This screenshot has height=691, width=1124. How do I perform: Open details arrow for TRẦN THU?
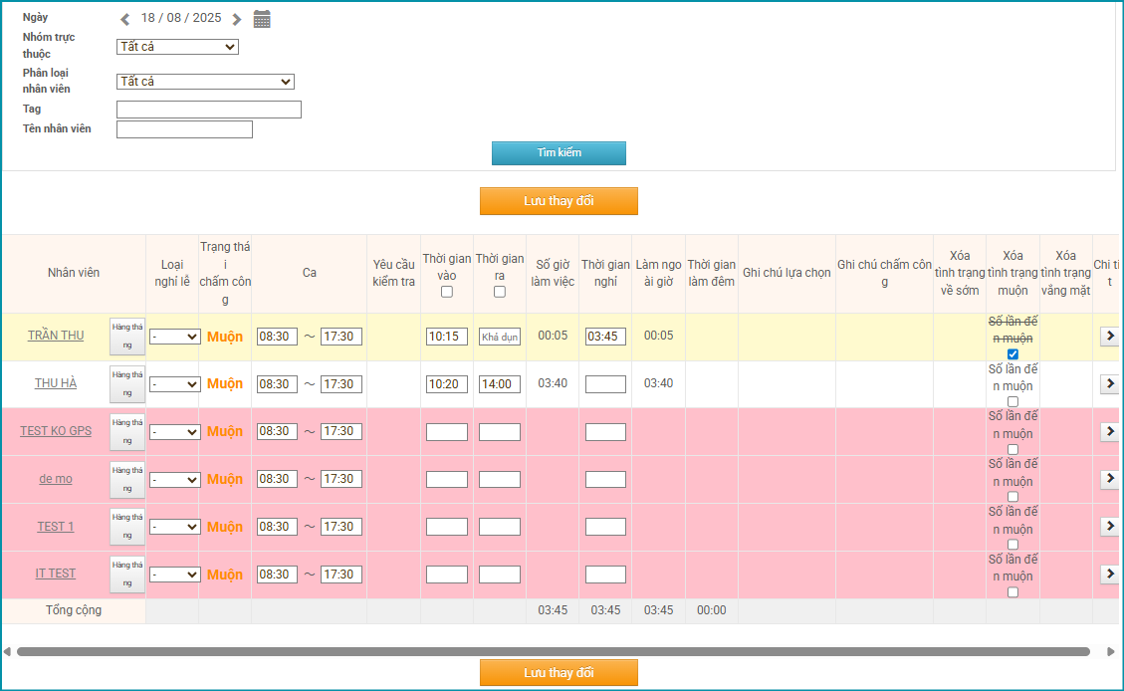tap(1109, 337)
